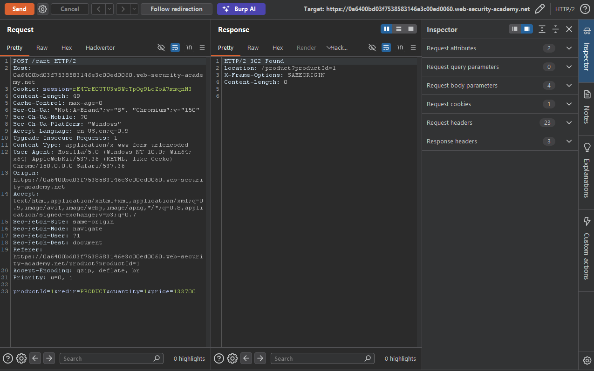The height and width of the screenshot is (371, 594).
Task: Focus the Response search field
Action: pos(322,358)
